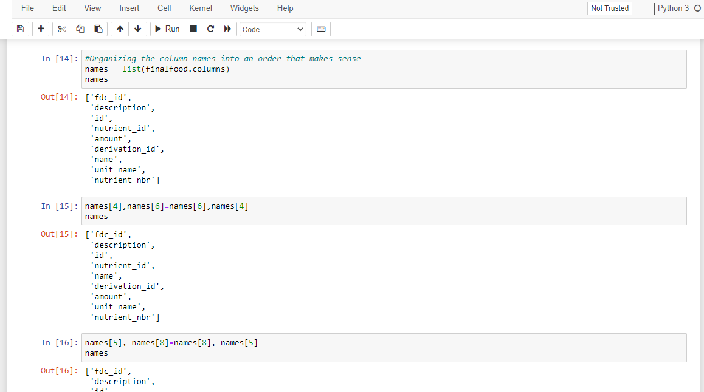Move the selected cell up
This screenshot has height=392, width=704.
tap(119, 29)
